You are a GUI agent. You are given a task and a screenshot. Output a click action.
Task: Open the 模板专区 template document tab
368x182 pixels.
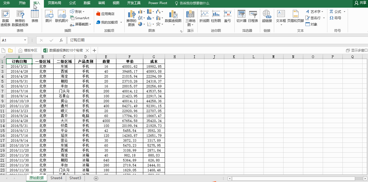click(x=28, y=50)
